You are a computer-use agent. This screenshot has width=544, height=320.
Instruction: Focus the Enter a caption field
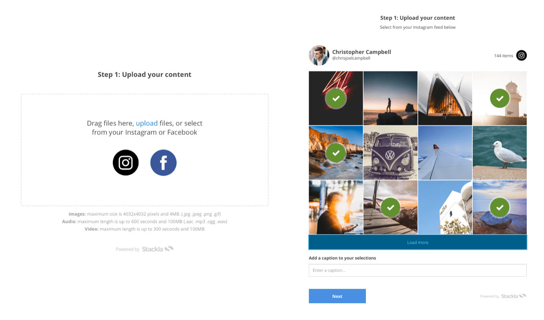point(418,270)
